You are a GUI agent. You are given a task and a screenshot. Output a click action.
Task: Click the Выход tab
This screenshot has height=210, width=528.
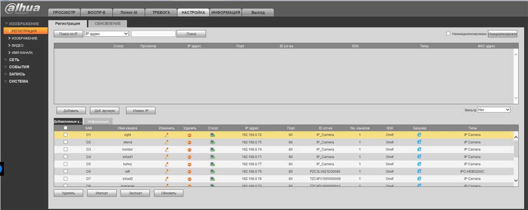[x=258, y=13]
